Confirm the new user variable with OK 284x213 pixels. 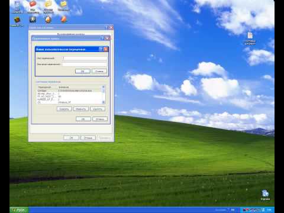(x=83, y=71)
